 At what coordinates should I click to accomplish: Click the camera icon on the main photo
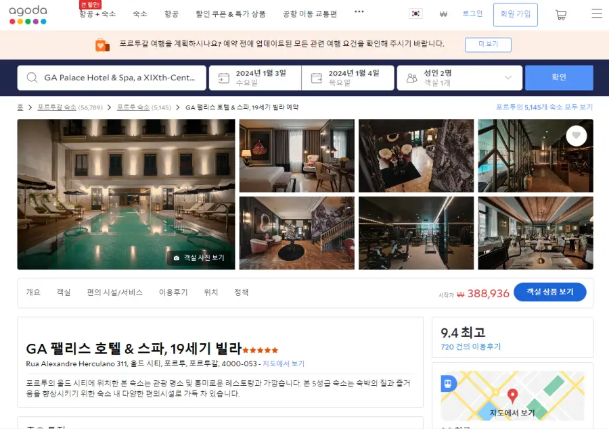pos(177,258)
